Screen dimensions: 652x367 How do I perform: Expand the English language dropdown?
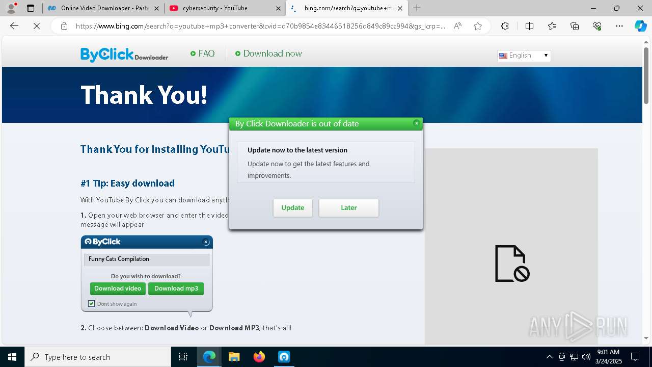point(524,56)
